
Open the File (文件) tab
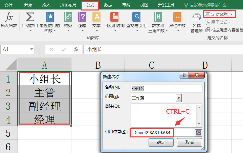(8, 5)
